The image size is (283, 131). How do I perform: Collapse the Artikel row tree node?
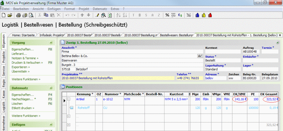pyautogui.click(x=69, y=99)
